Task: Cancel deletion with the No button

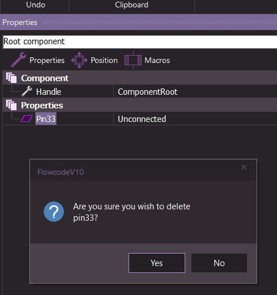Action: pyautogui.click(x=219, y=263)
